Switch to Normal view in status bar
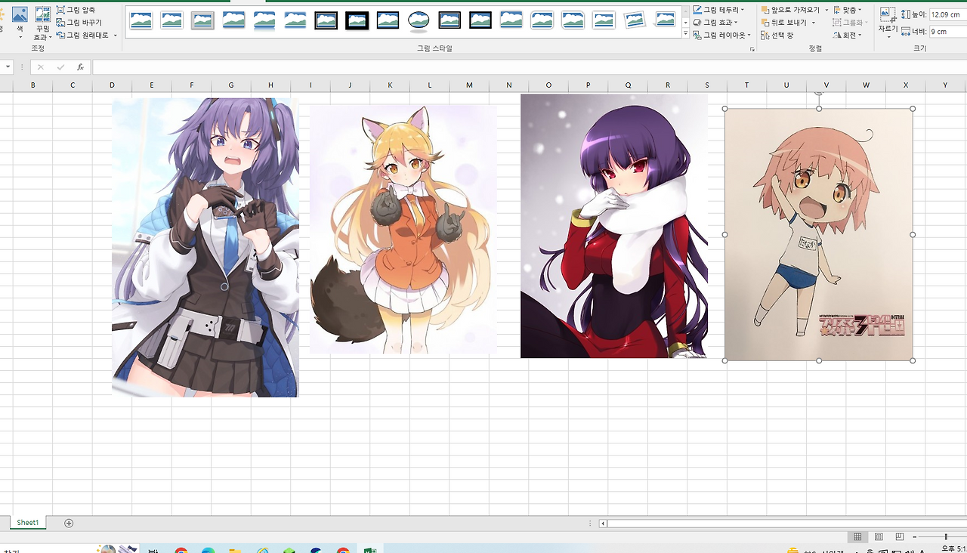This screenshot has height=553, width=967. coord(857,537)
